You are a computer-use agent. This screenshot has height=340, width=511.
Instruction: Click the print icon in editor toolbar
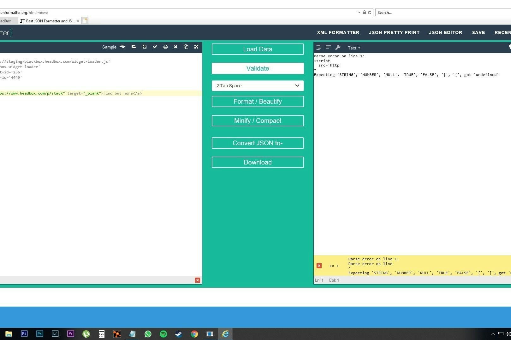[x=165, y=47]
